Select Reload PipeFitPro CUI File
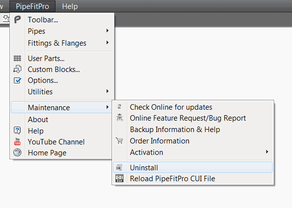The width and height of the screenshot is (292, 208). point(193,179)
